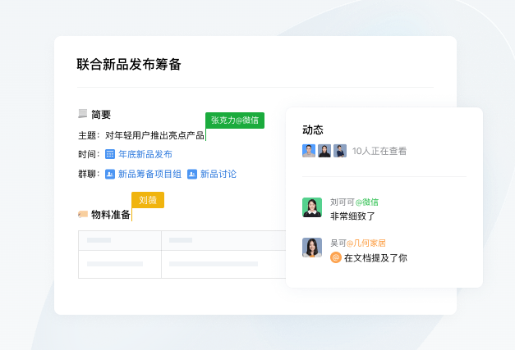
Task: Click the 物料准备 section heading
Action: click(x=111, y=215)
